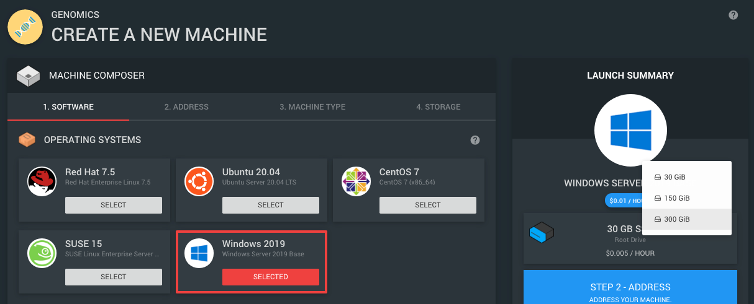Switch to the 1. Software tab

coord(68,106)
